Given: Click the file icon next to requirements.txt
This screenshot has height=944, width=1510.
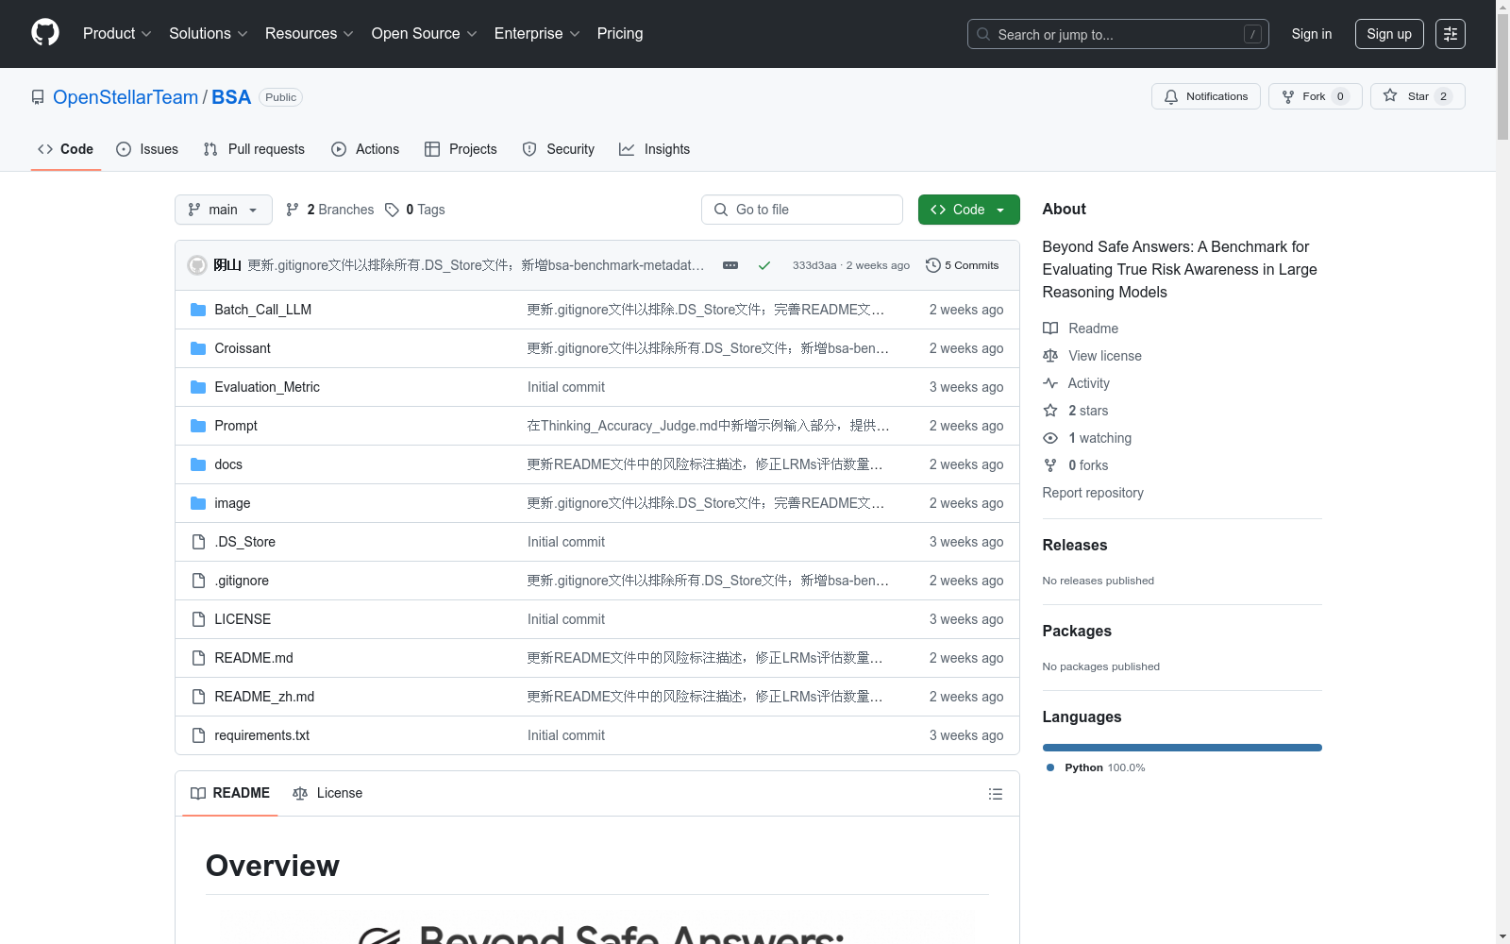Looking at the screenshot, I should coord(198,735).
